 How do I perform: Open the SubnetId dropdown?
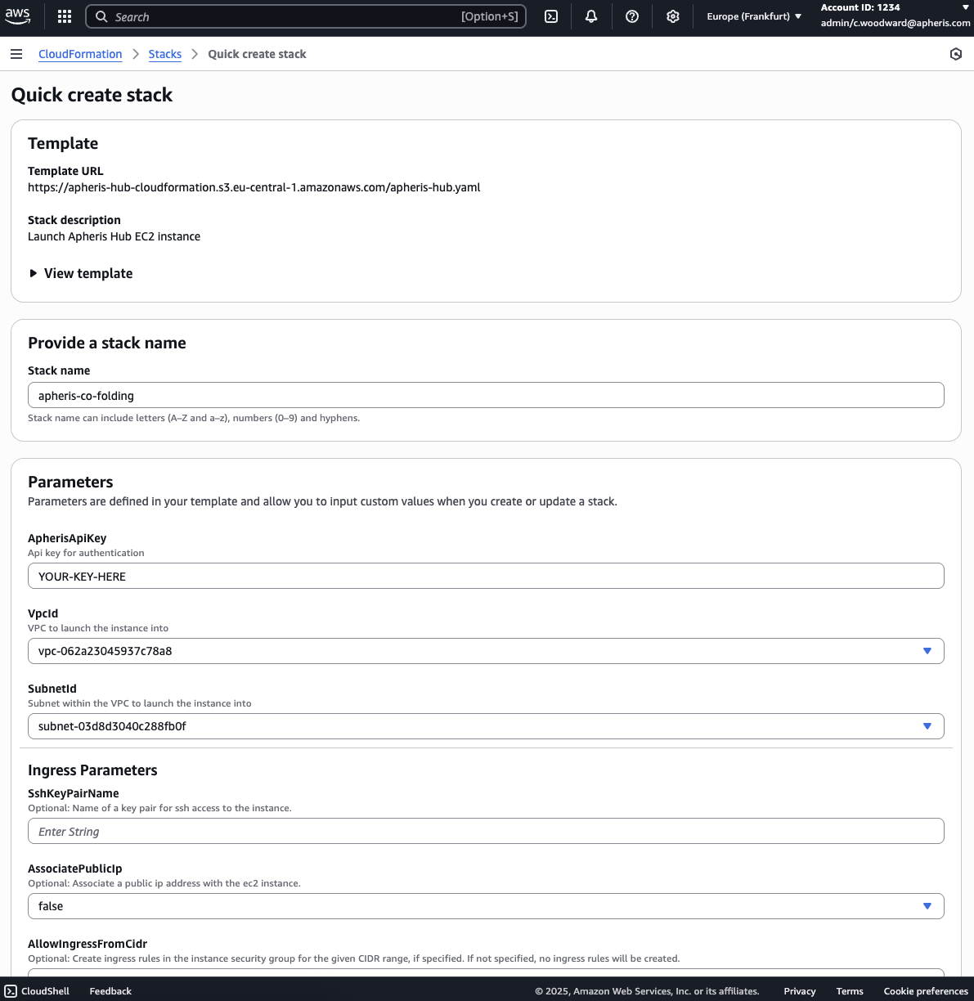pos(486,726)
